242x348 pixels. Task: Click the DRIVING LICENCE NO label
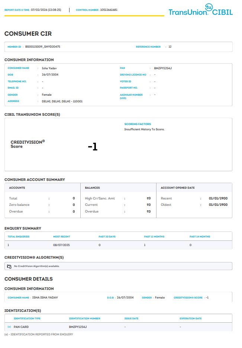(133, 75)
